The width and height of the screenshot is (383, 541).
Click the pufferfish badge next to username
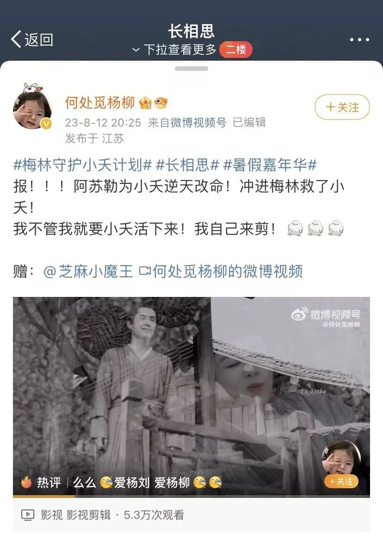tap(161, 102)
